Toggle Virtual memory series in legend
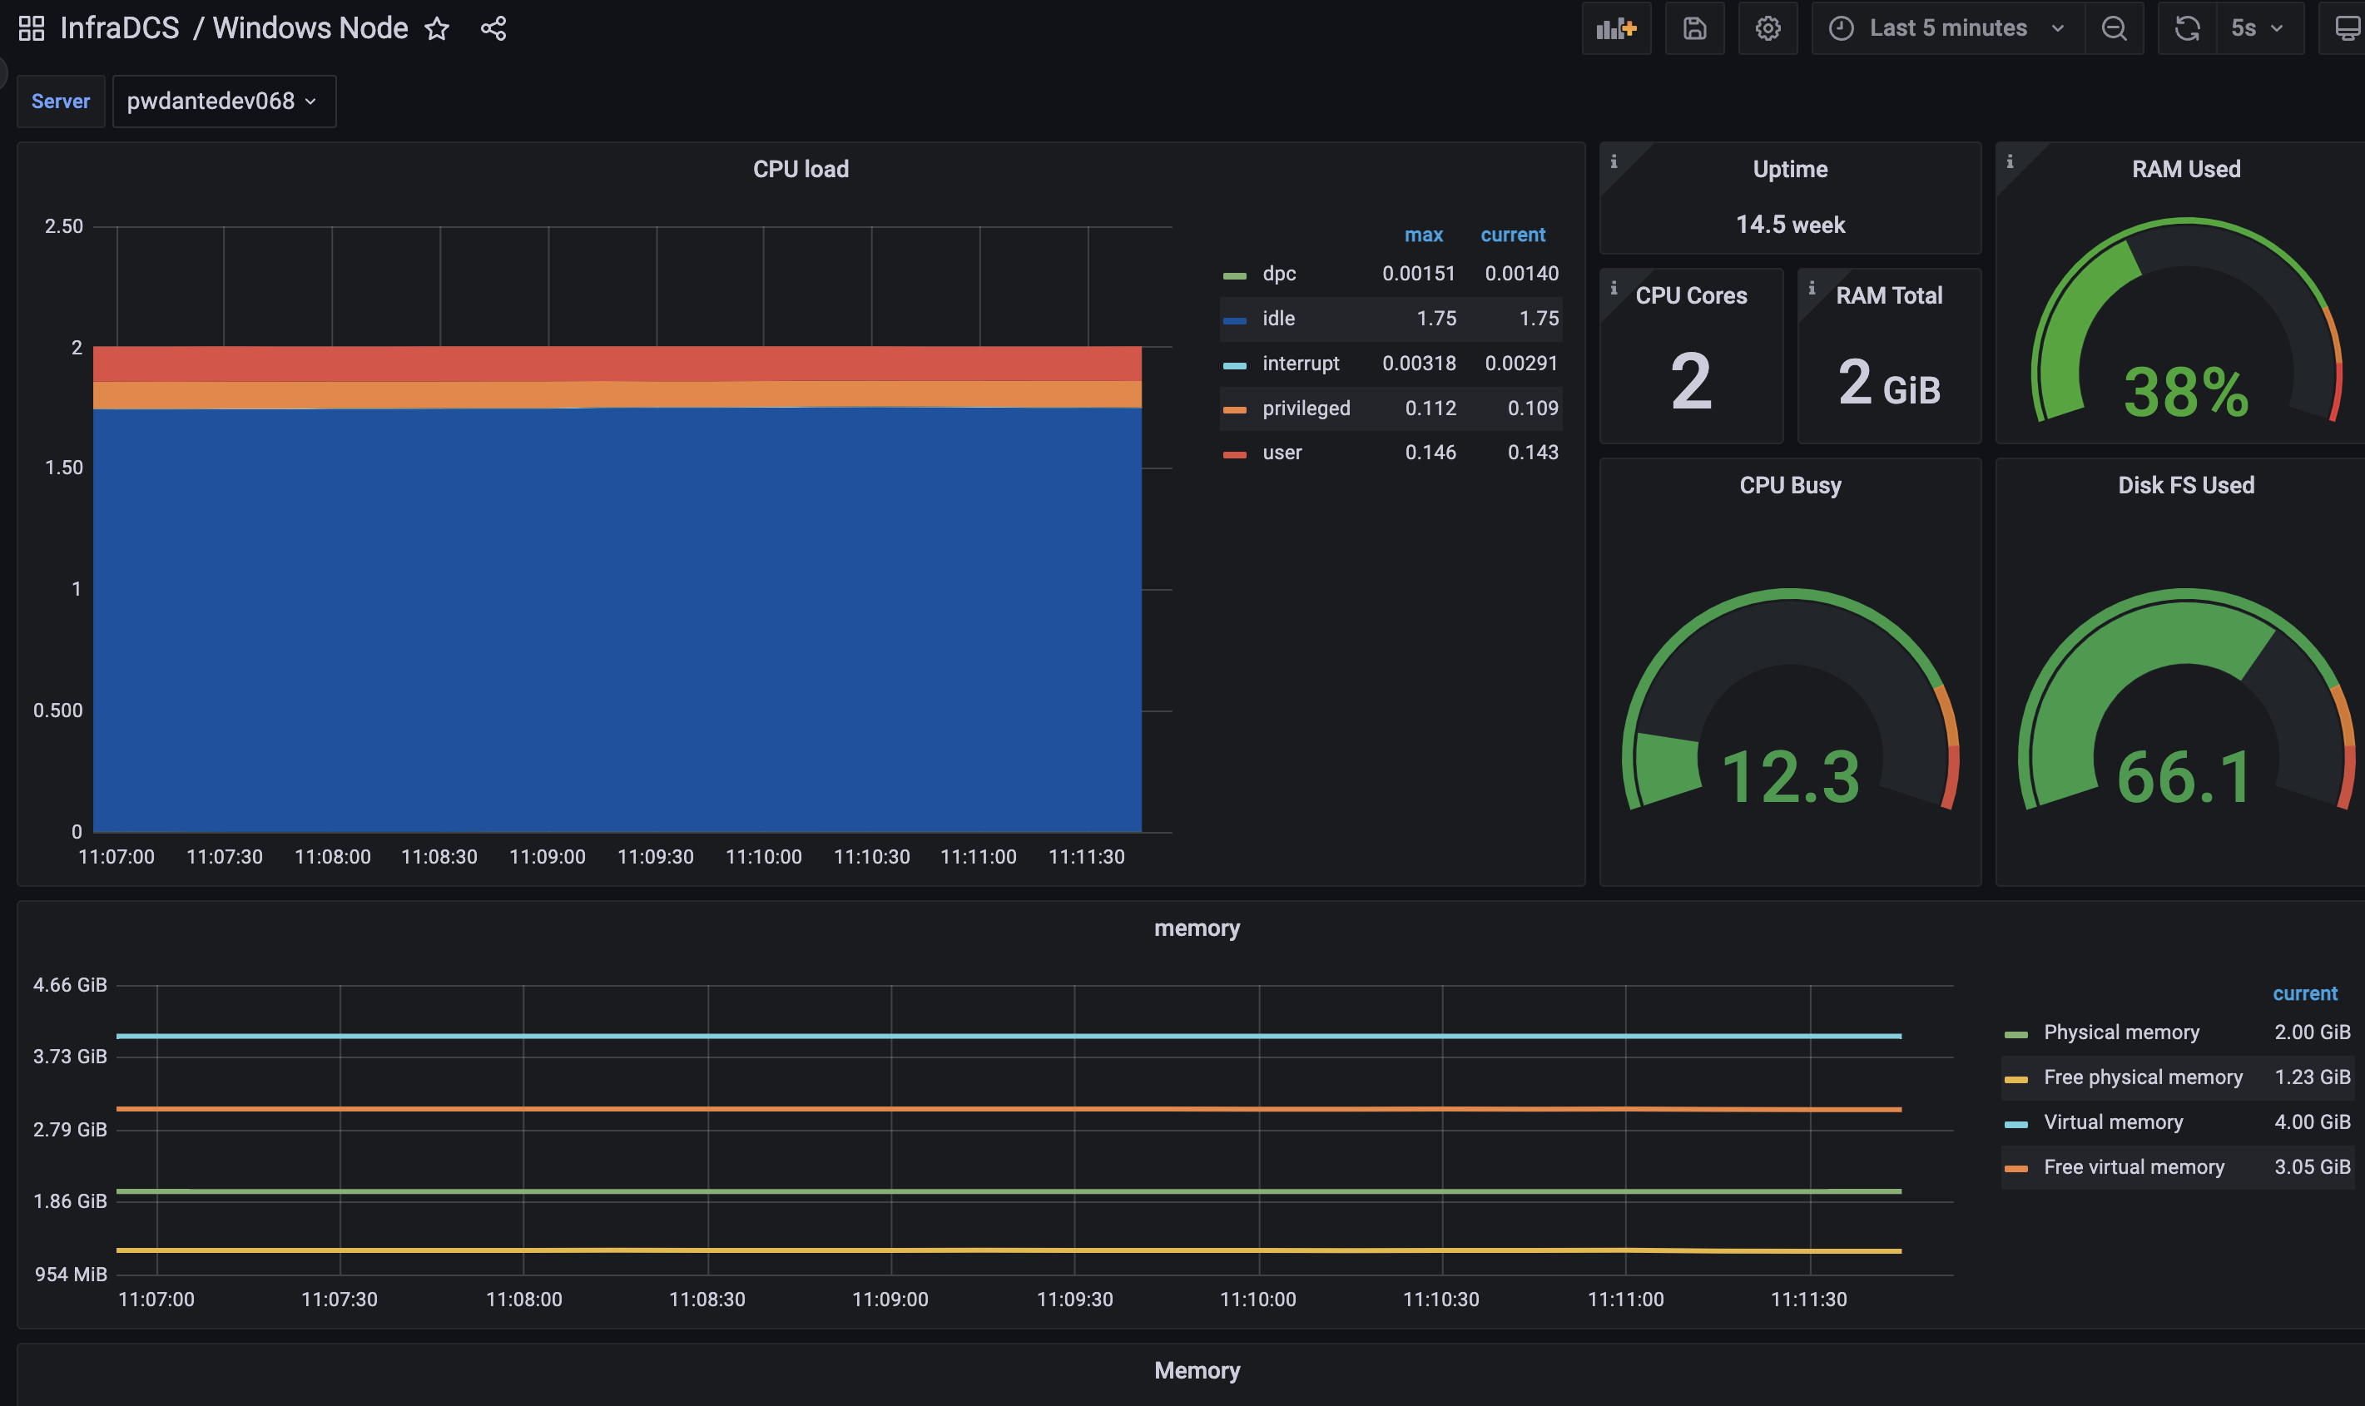 (x=2113, y=1121)
